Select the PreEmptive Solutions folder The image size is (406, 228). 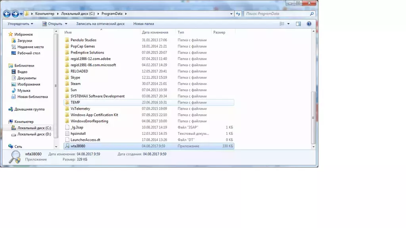pyautogui.click(x=87, y=53)
